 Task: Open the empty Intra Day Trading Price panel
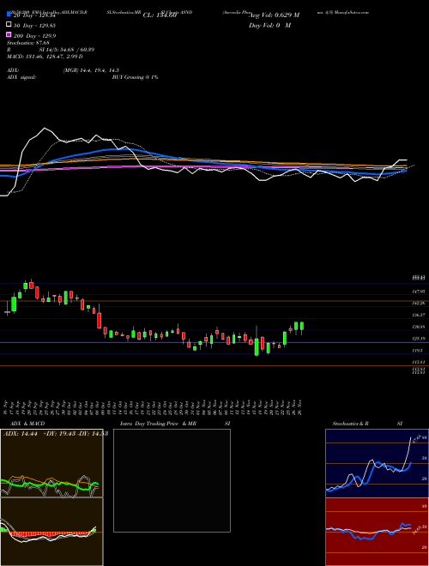172,480
